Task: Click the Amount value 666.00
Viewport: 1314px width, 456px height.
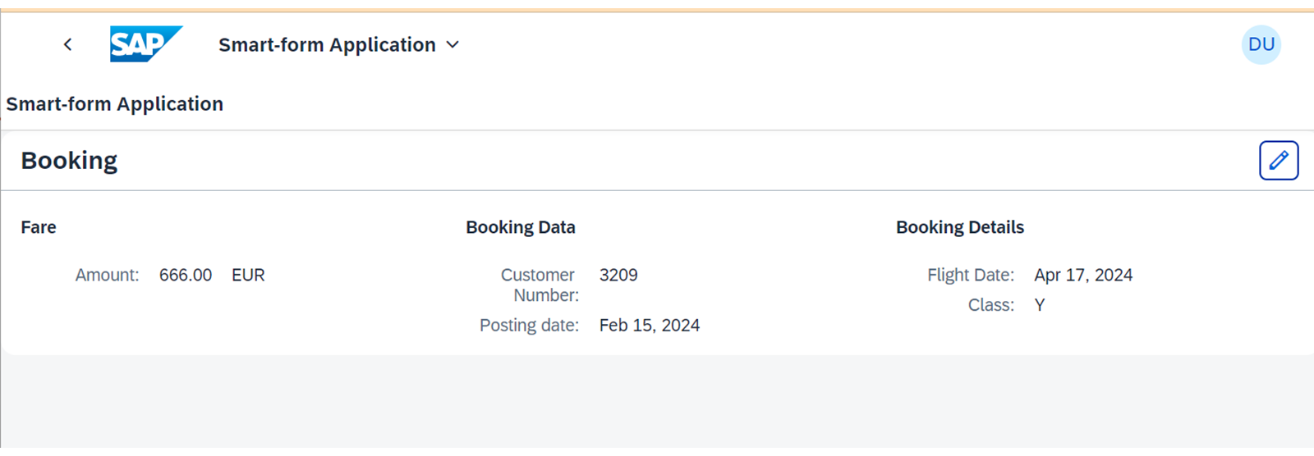Action: pos(186,276)
